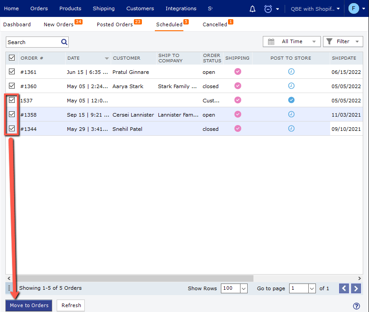Click shipping status icon for order #1344
Screen dimensions: 369x312
coord(238,129)
